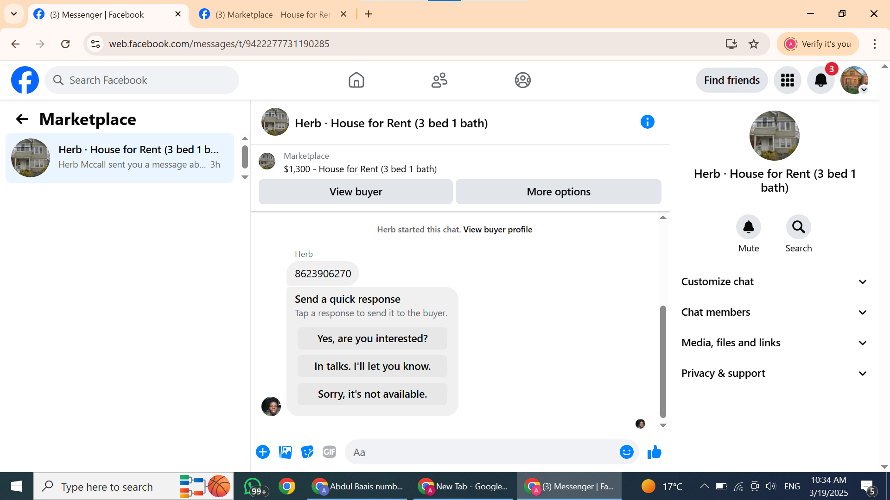Open more actions plus icon in composer
Screen dimensions: 890x500
tap(262, 452)
